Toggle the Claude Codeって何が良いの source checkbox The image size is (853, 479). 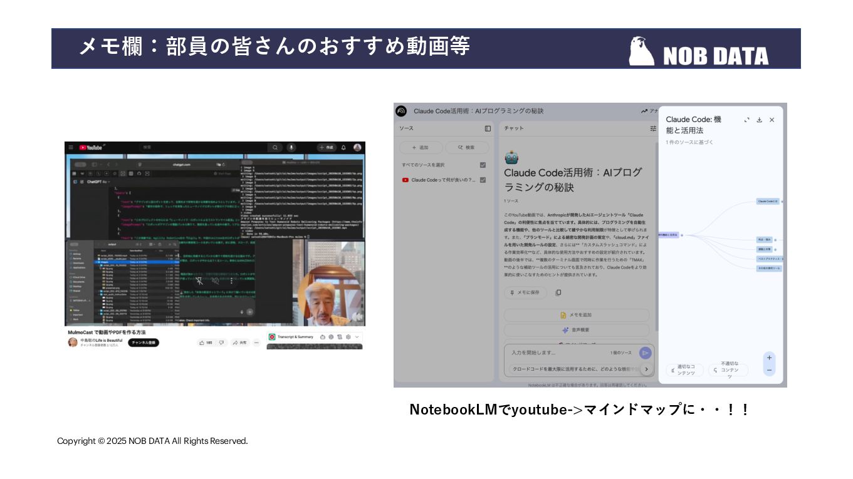[483, 180]
